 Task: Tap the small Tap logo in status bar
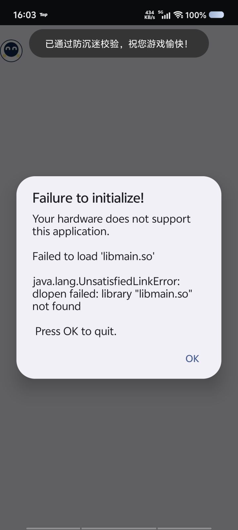[44, 15]
